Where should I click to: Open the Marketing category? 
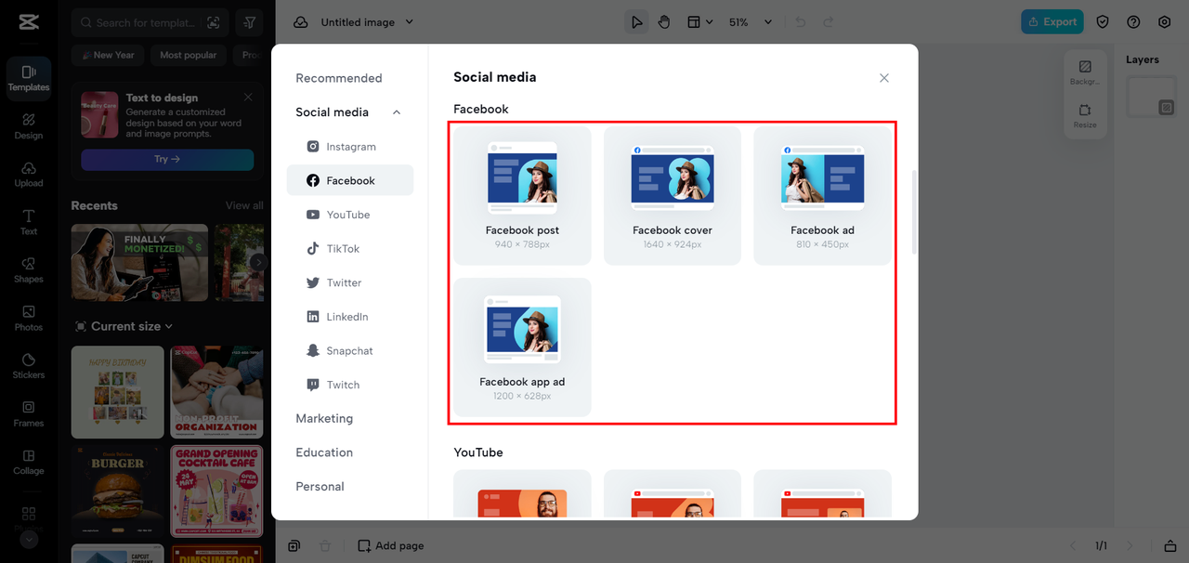click(324, 418)
